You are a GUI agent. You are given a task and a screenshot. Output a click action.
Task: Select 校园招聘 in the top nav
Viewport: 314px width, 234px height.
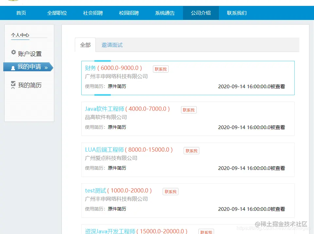129,13
